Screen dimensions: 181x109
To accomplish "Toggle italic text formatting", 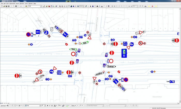I will [50, 106].
